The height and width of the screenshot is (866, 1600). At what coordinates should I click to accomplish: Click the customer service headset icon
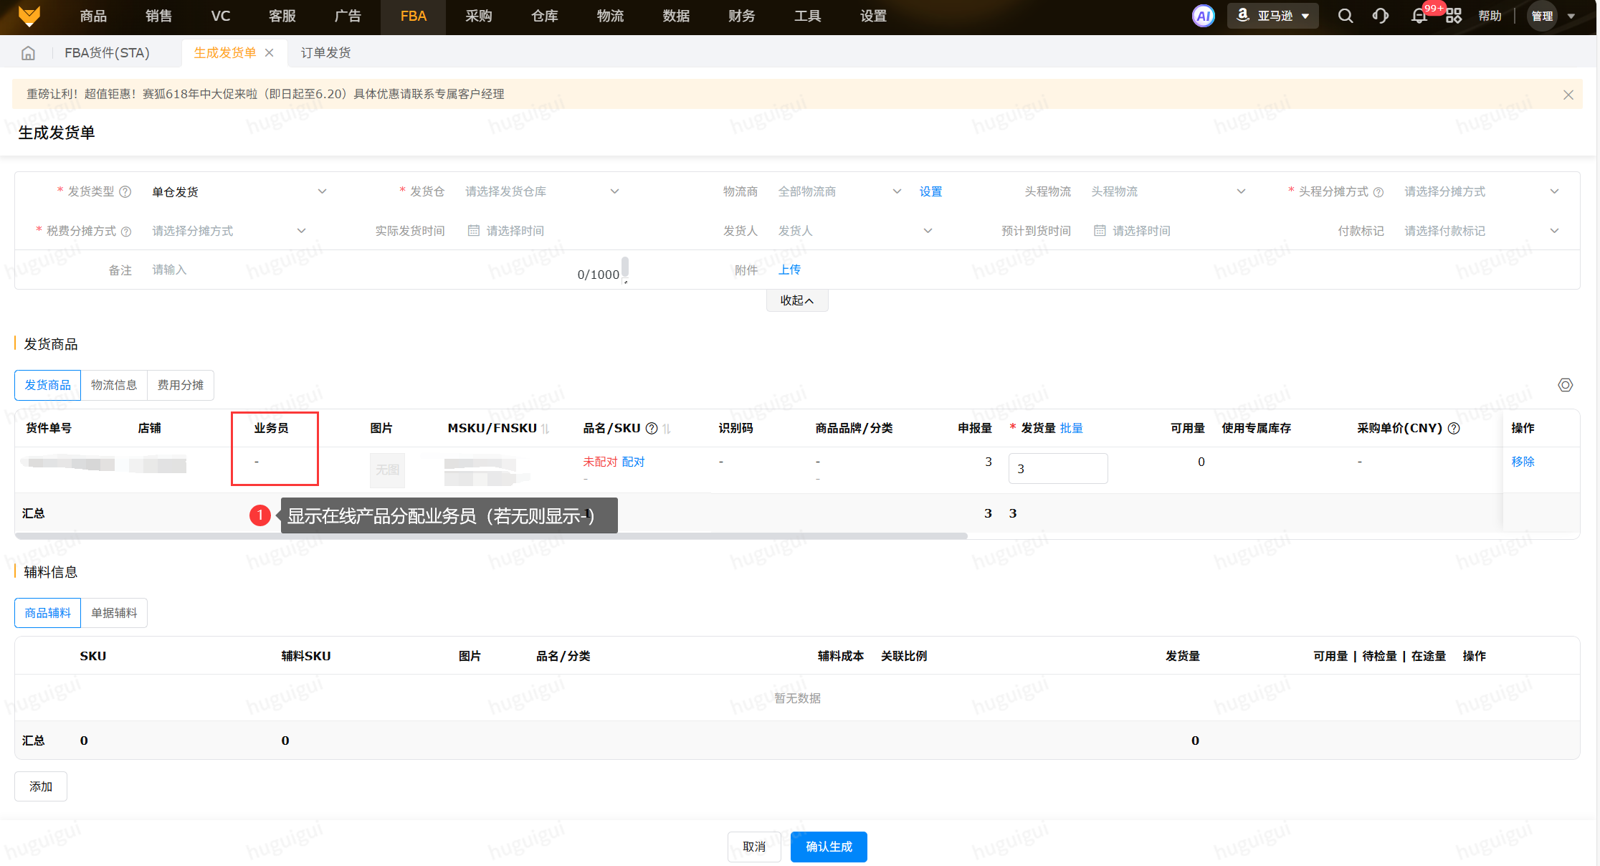tap(1380, 16)
